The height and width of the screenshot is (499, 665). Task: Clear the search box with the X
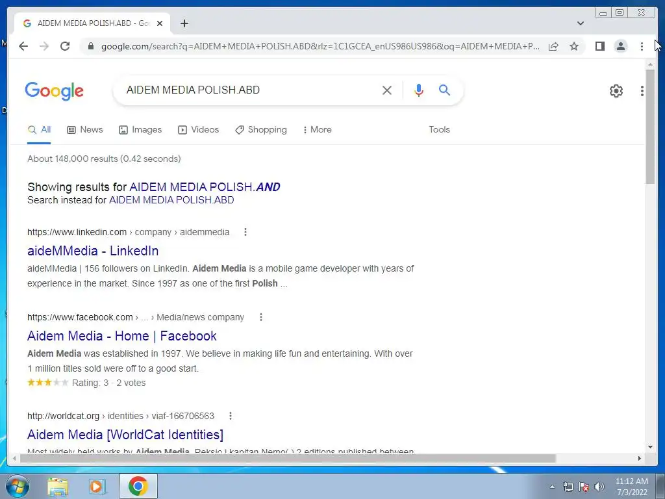[387, 90]
